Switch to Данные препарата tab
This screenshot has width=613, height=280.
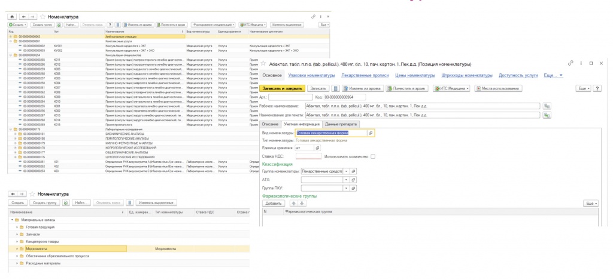point(341,124)
